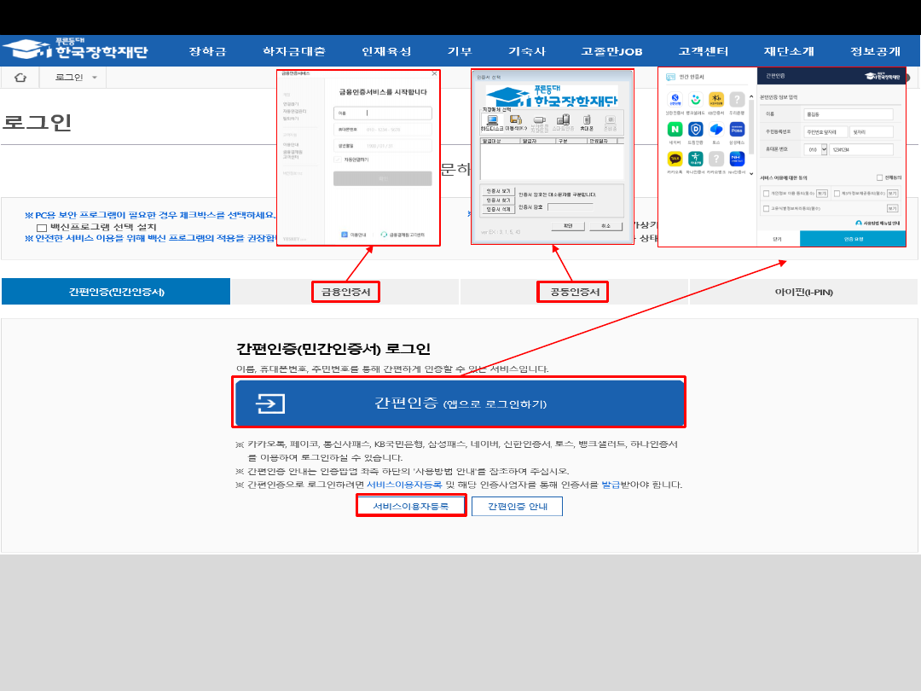Screen dimensions: 921x691
Task: Click the 간편인증 안내 button
Action: [x=517, y=506]
